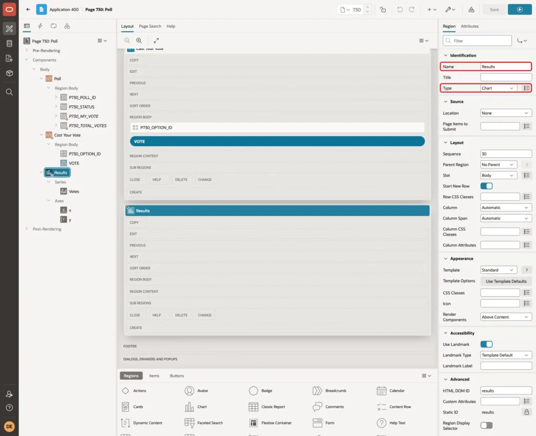The image size is (536, 436).
Task: Click the property Filter search field
Action: click(x=477, y=41)
